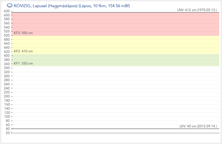Click the green flood level band
222x144 pixels.
coord(117,60)
